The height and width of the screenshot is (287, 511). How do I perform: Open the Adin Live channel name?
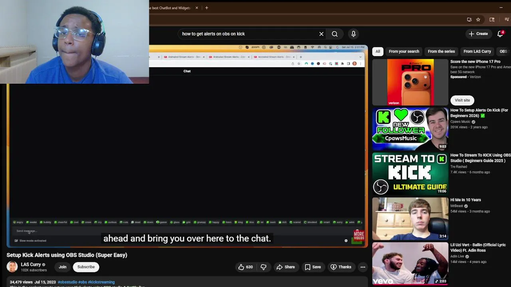[457, 256]
